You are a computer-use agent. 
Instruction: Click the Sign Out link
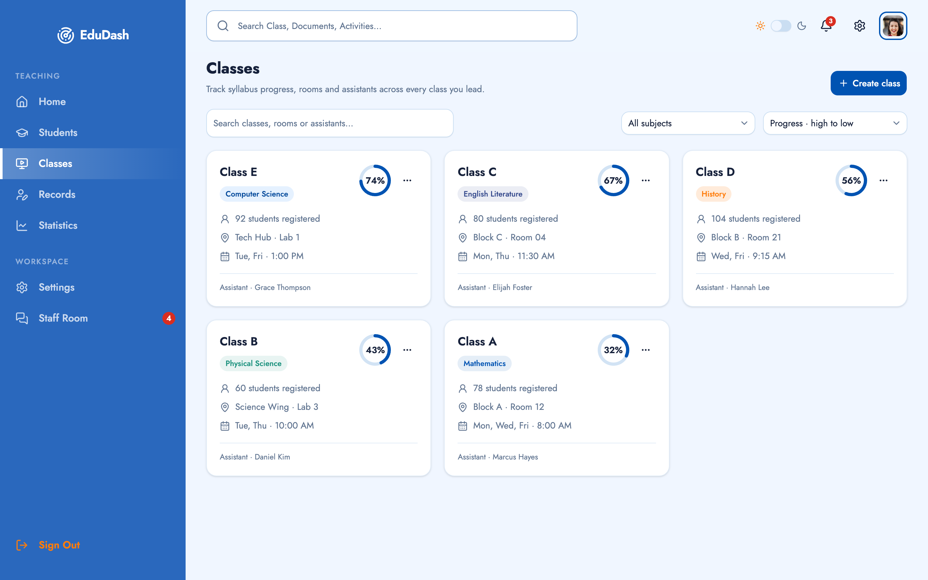[x=59, y=545]
